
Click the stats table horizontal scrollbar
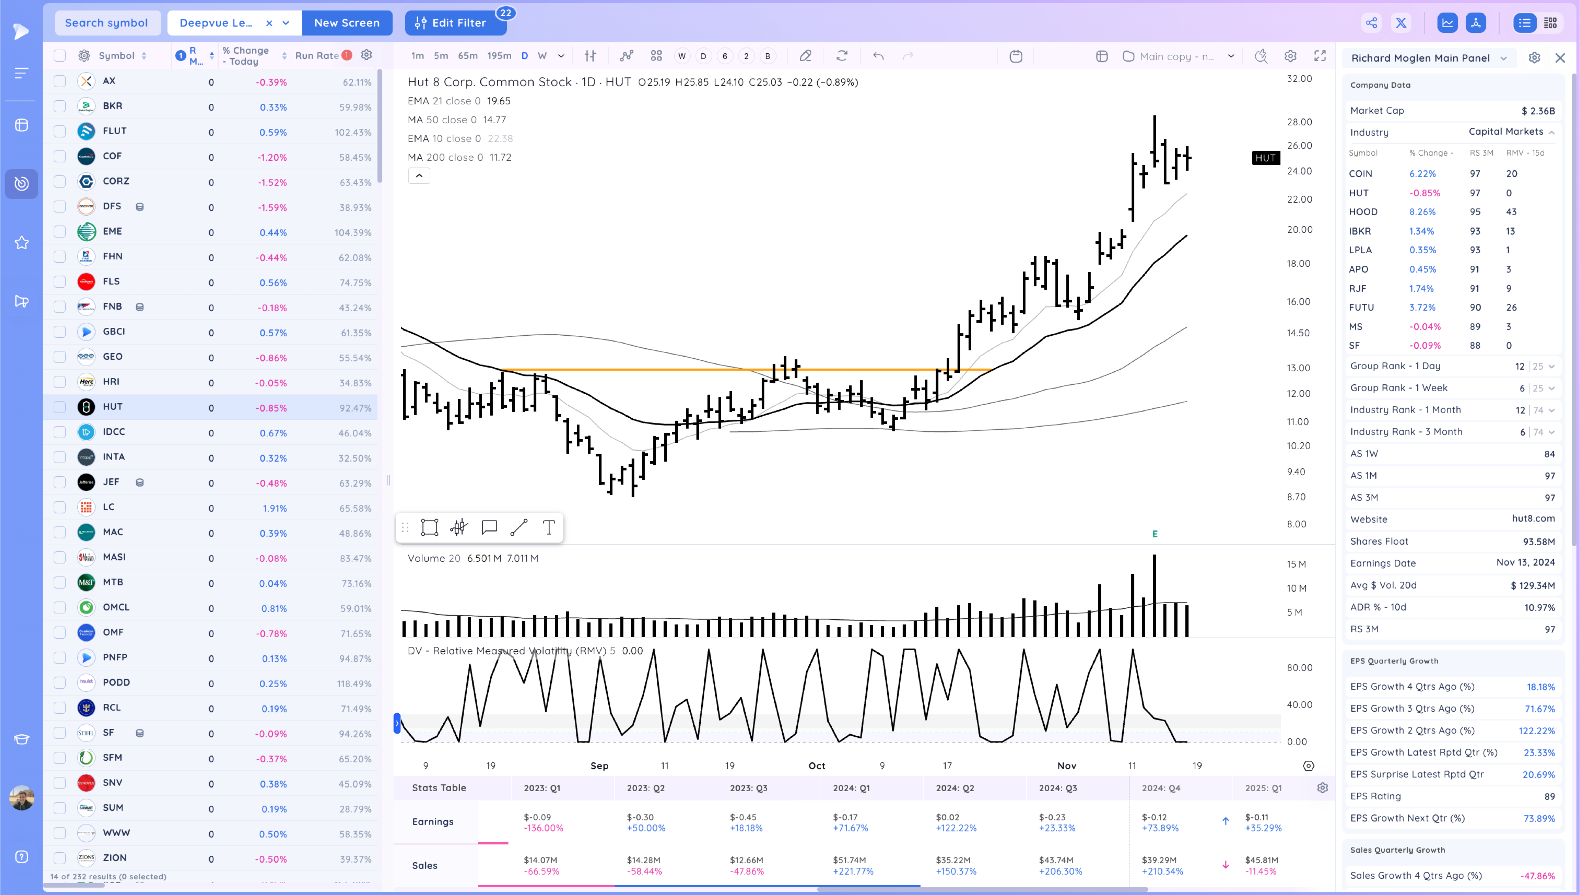pyautogui.click(x=982, y=889)
